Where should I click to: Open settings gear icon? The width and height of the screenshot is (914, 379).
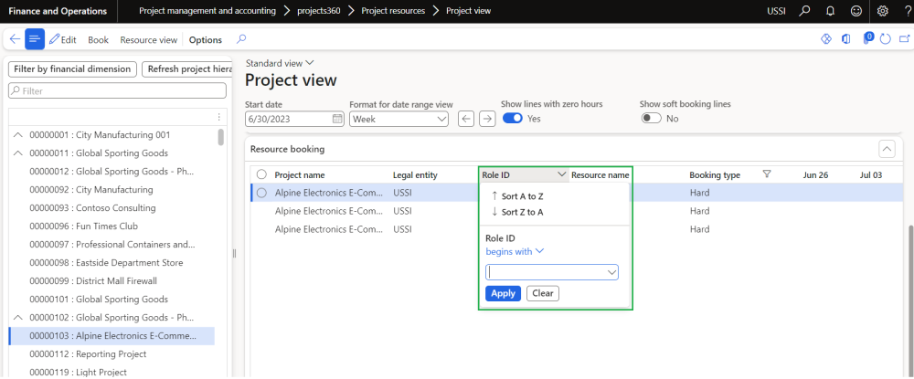click(883, 11)
